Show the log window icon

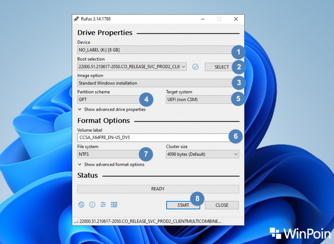(114, 205)
